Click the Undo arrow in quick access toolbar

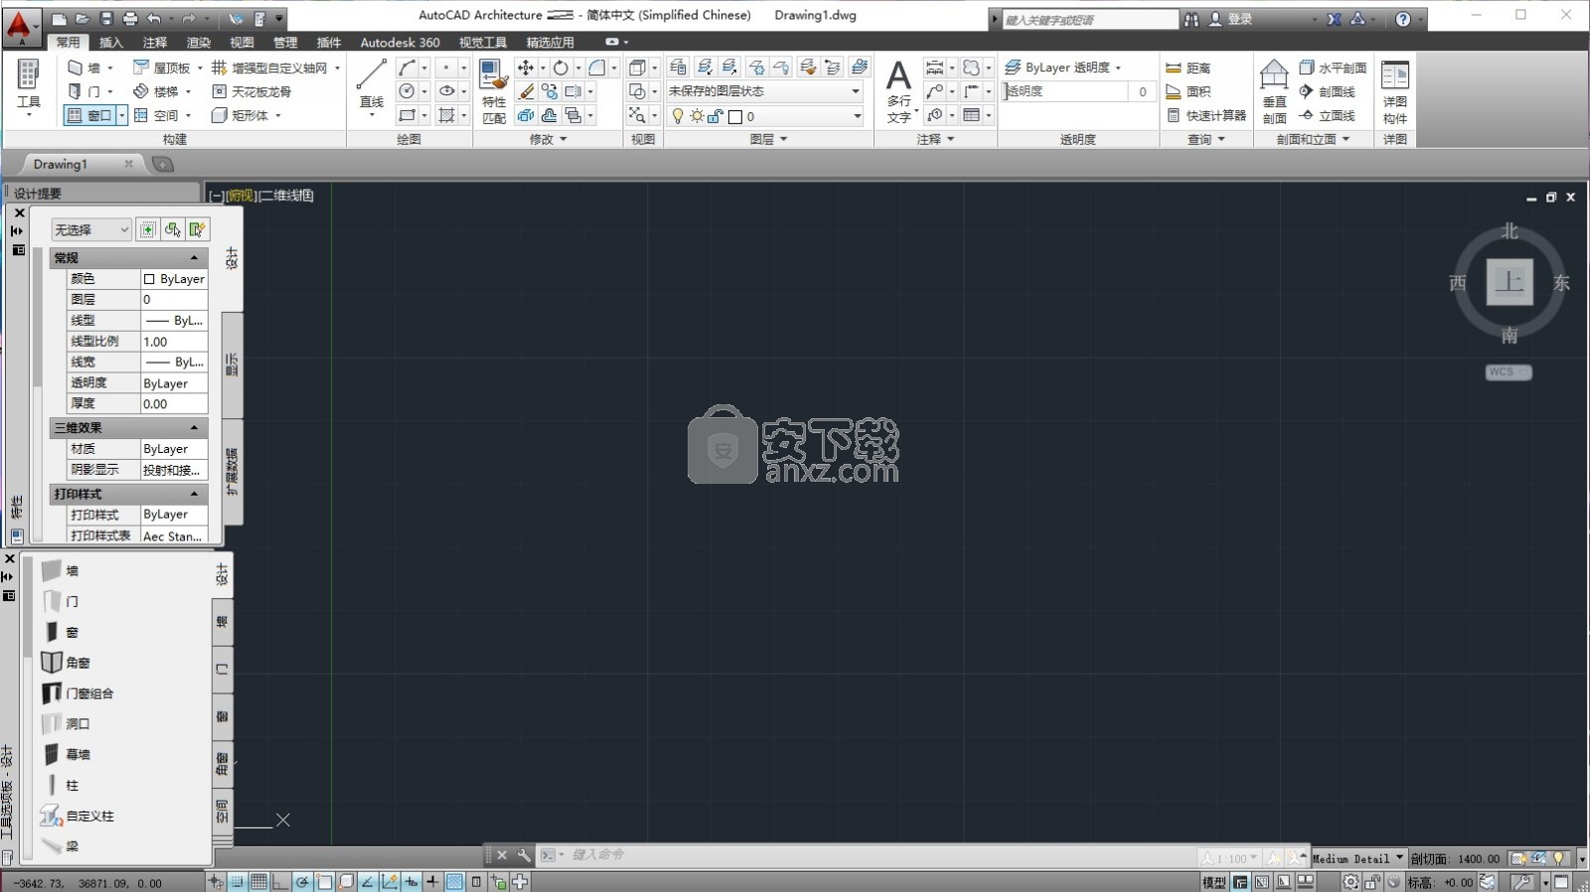(x=154, y=19)
